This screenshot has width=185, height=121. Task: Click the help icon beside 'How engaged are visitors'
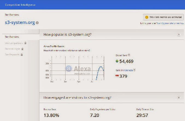coord(179,98)
